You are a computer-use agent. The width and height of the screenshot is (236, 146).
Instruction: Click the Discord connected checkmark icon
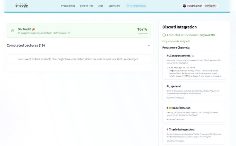(164, 35)
